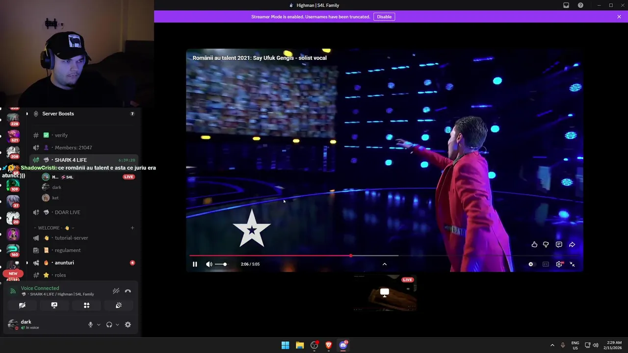Add channel with plus beside WELCOME
Screen dimensions: 628x353
[x=132, y=228]
